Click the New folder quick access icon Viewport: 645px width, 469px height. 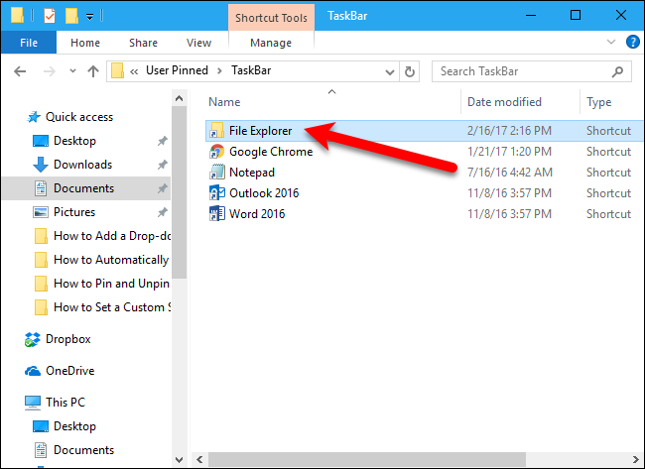[71, 16]
